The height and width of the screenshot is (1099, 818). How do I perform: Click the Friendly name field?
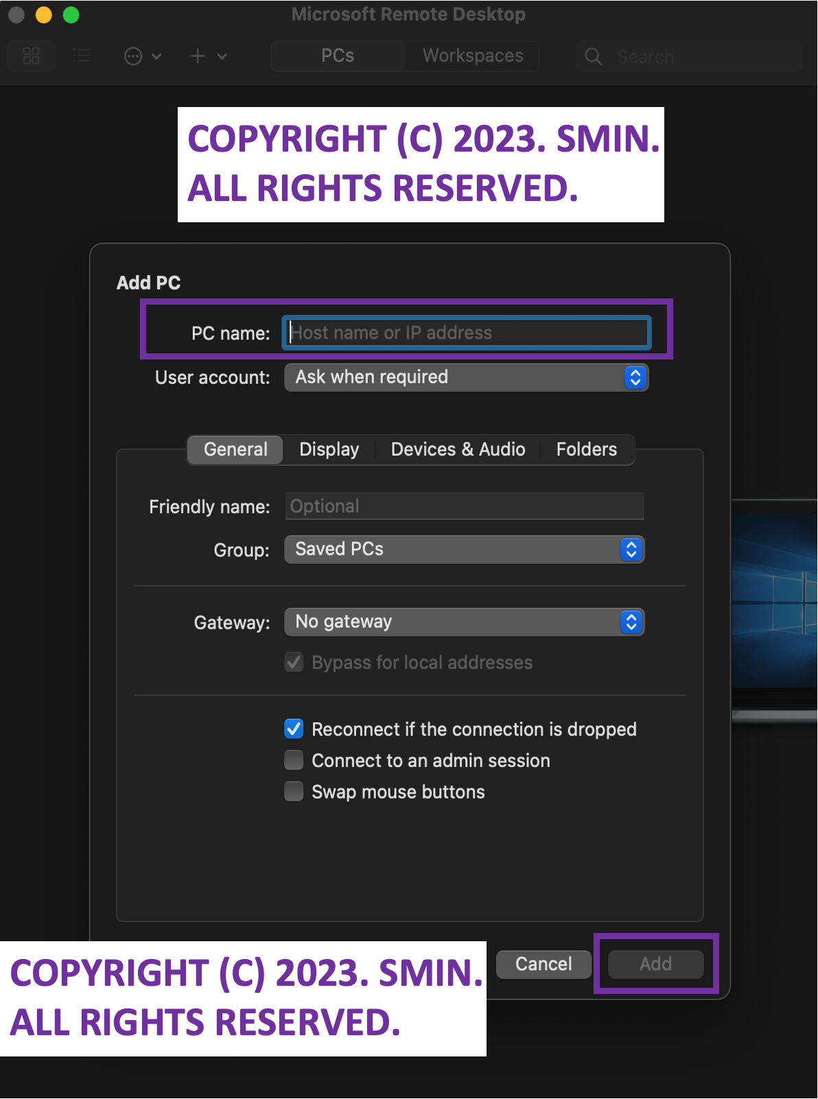pyautogui.click(x=465, y=506)
